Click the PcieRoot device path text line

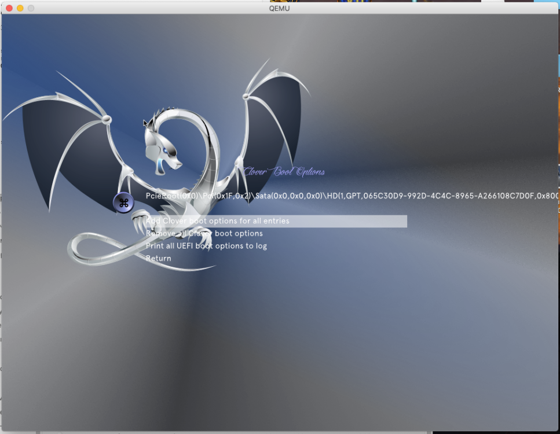(352, 196)
